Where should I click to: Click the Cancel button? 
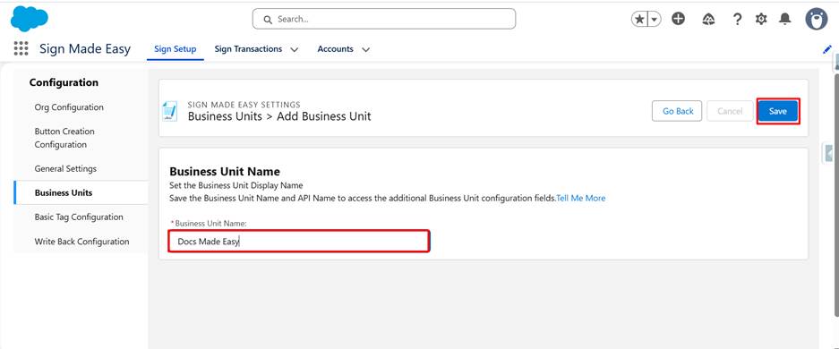730,111
